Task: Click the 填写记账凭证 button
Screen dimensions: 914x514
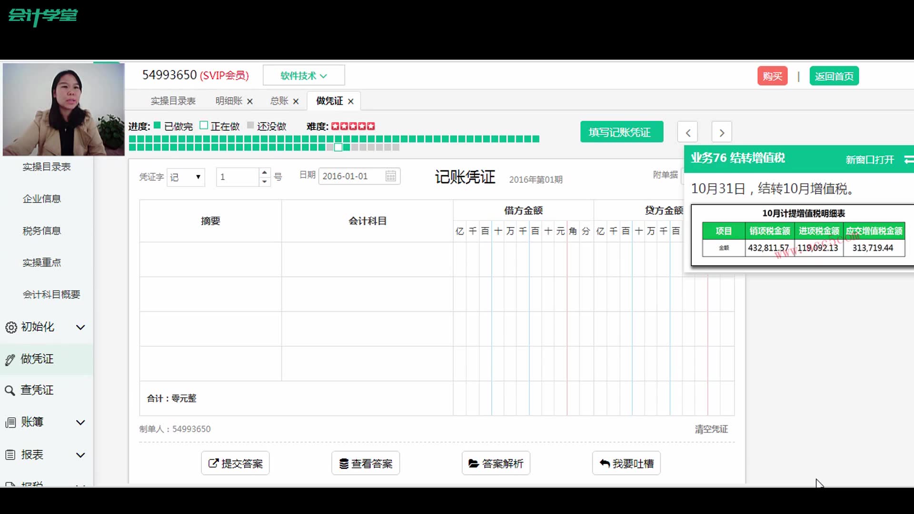Action: click(x=622, y=132)
